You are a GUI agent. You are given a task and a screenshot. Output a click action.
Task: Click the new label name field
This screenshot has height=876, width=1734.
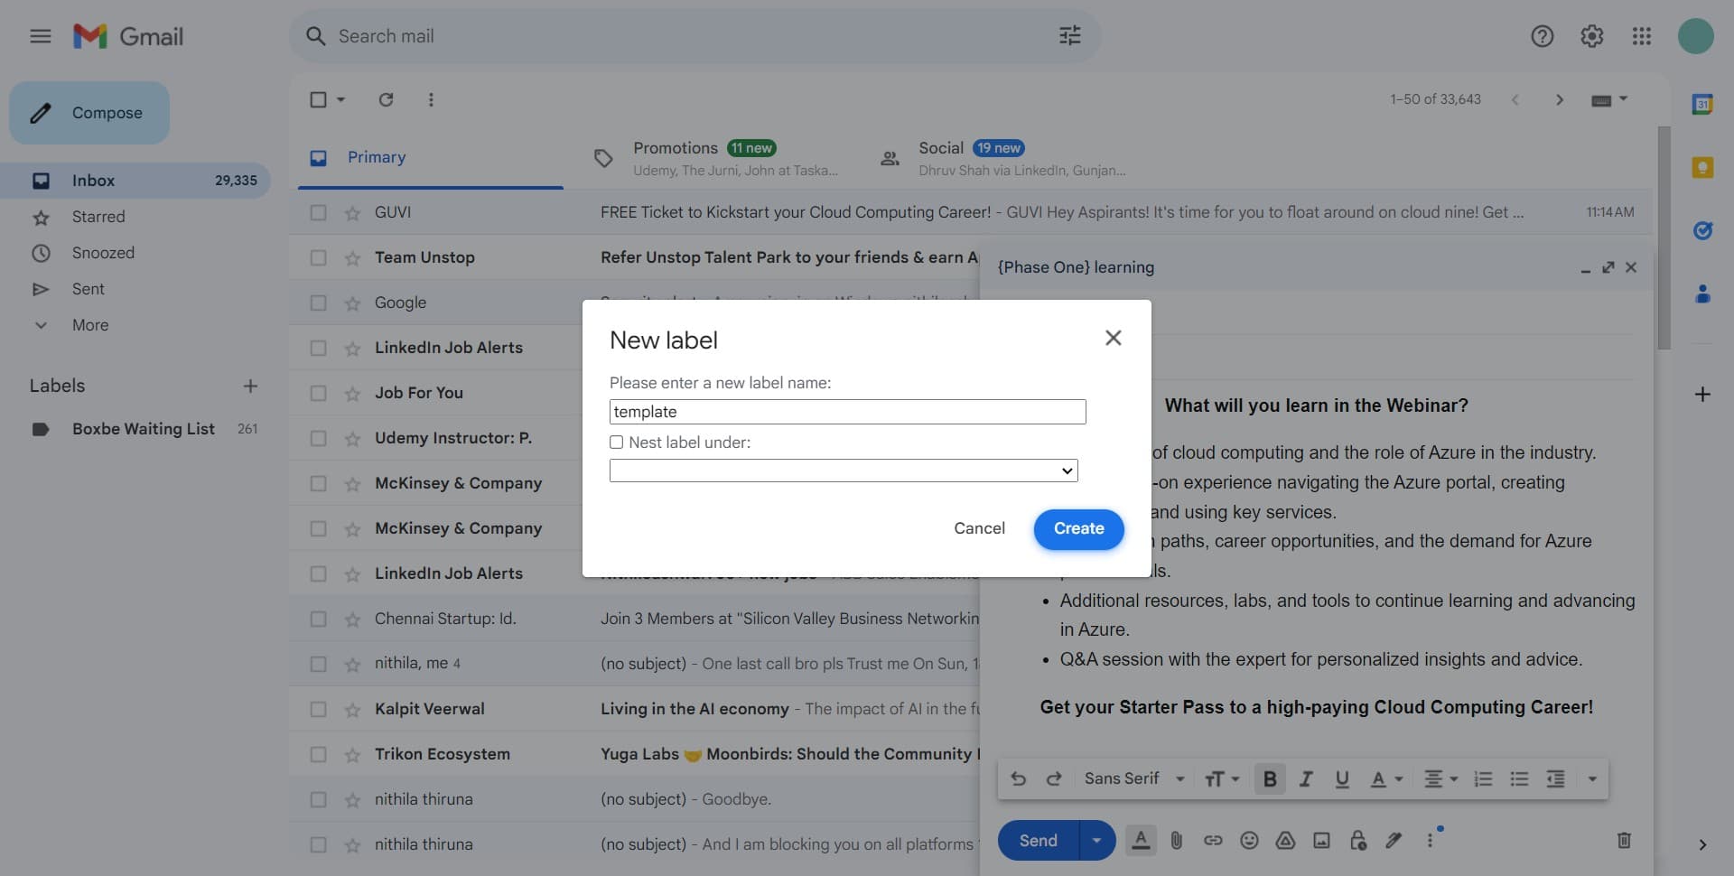847,412
